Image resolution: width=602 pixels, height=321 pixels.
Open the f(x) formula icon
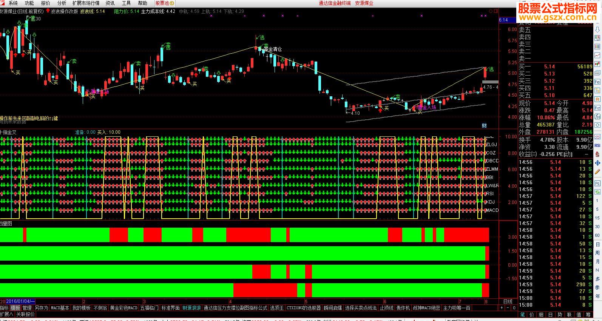pos(597,117)
